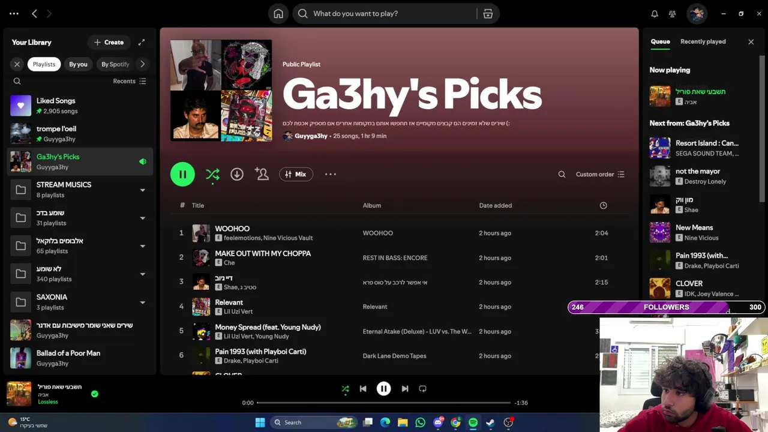Search within Your Library
Viewport: 768px width, 432px height.
tap(17, 81)
